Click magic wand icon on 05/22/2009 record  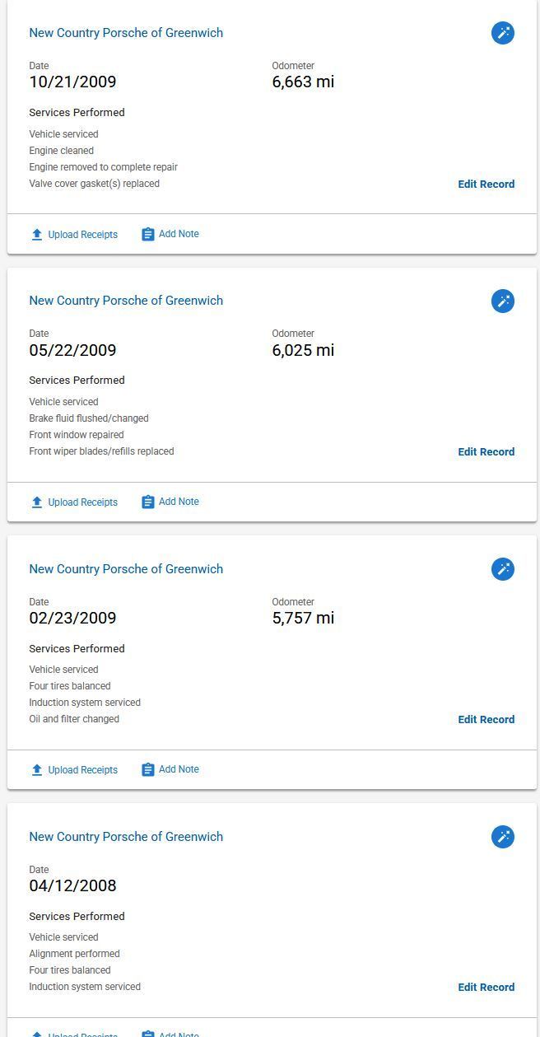(x=503, y=301)
